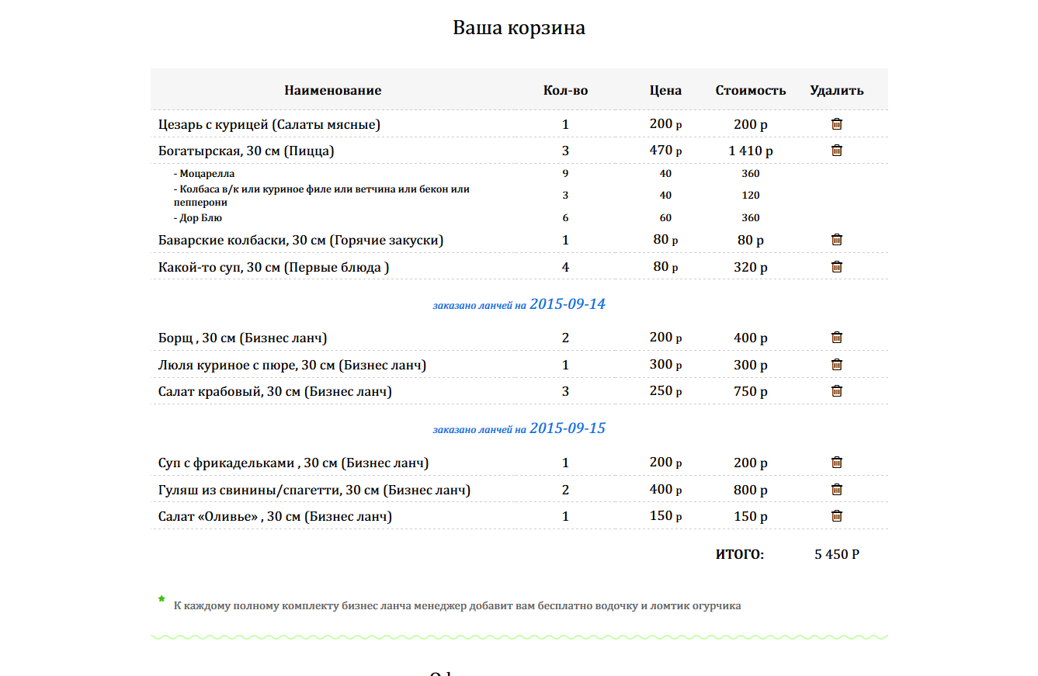Click the green star footnote marker
The height and width of the screenshot is (676, 1038).
point(161,598)
